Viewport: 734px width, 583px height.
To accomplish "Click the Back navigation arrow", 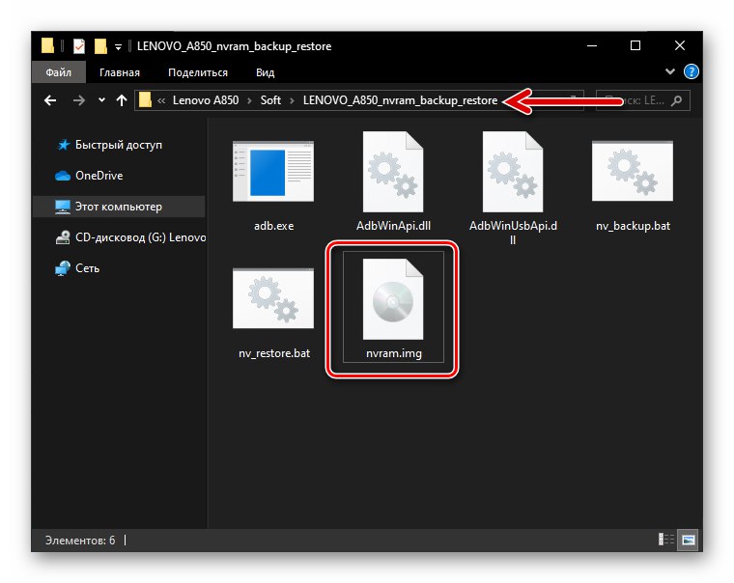I will click(x=50, y=100).
